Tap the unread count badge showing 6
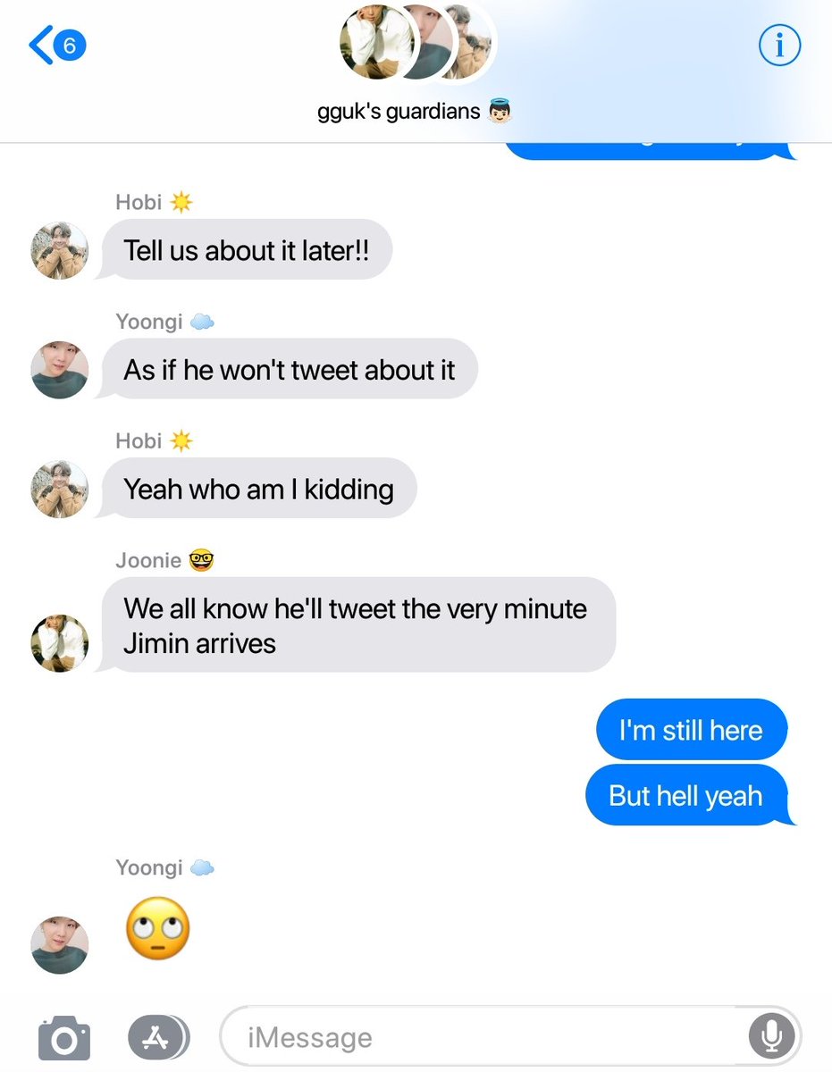The image size is (832, 1072). click(70, 46)
